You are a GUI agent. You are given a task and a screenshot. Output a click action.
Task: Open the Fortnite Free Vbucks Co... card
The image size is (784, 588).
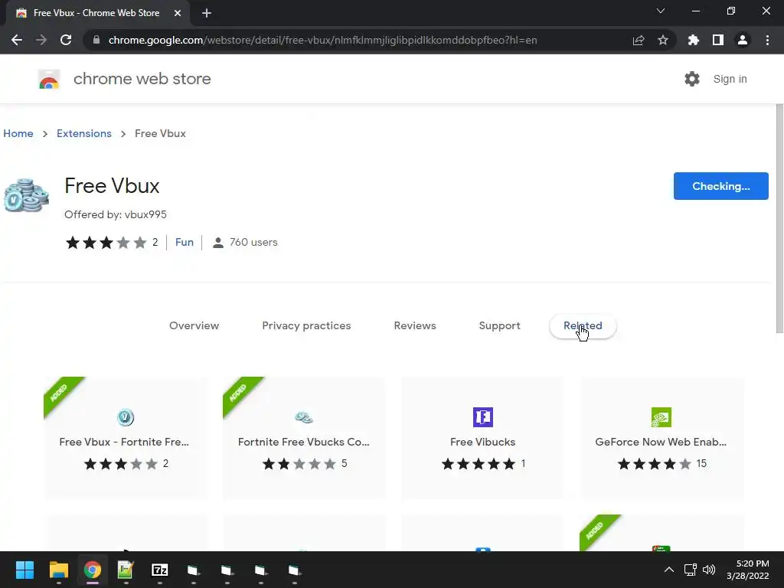[304, 437]
